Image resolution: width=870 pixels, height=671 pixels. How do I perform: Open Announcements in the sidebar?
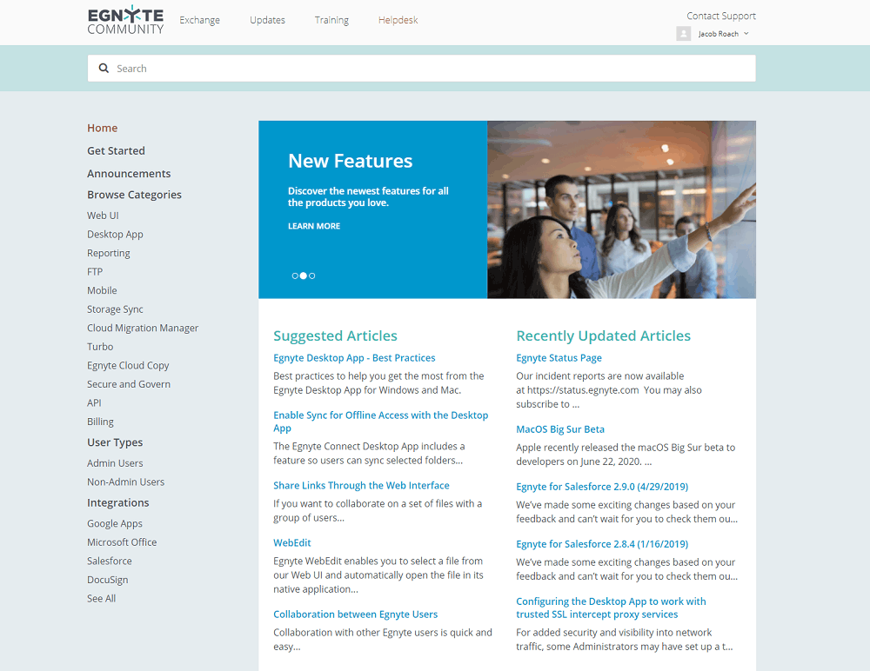pos(129,174)
